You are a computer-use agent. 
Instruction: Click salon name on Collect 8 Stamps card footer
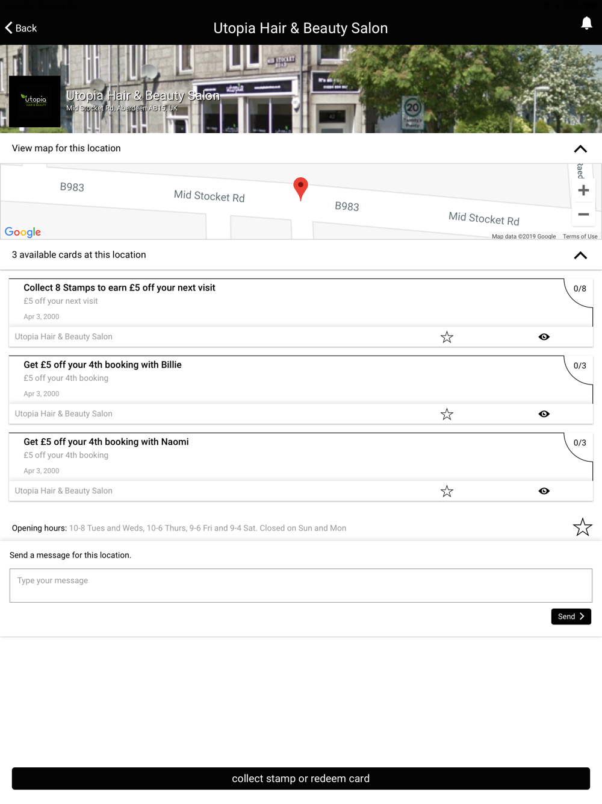coord(64,337)
